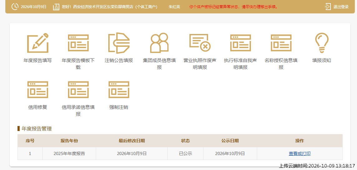357x170 pixels.
Task: Open the 名称授权信息填报 icon
Action: coord(281,43)
